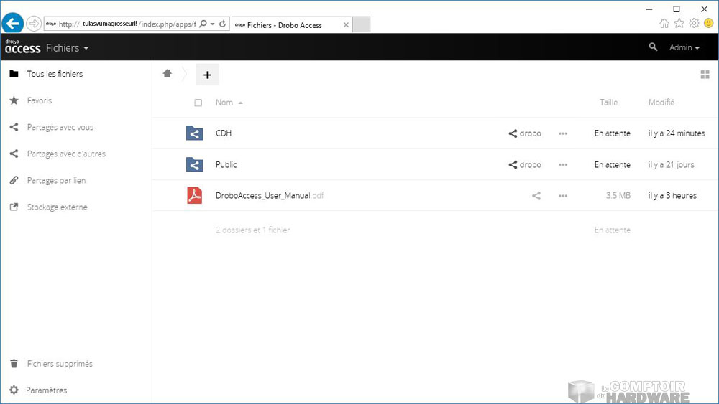Open more options ellipsis for CDH folder
Viewport: 719px width, 404px height.
point(563,133)
